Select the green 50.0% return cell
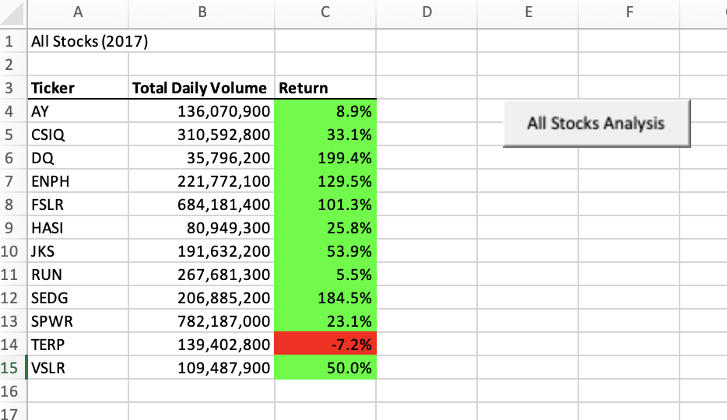The width and height of the screenshot is (727, 420). coord(325,368)
